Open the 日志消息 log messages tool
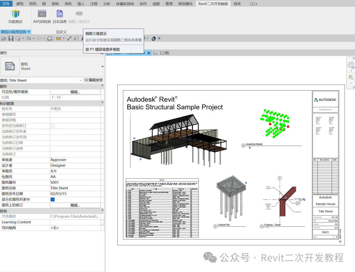 click(x=59, y=17)
